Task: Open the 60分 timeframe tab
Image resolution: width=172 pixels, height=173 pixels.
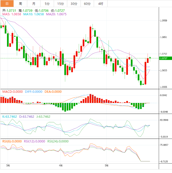Action: pos(87,4)
